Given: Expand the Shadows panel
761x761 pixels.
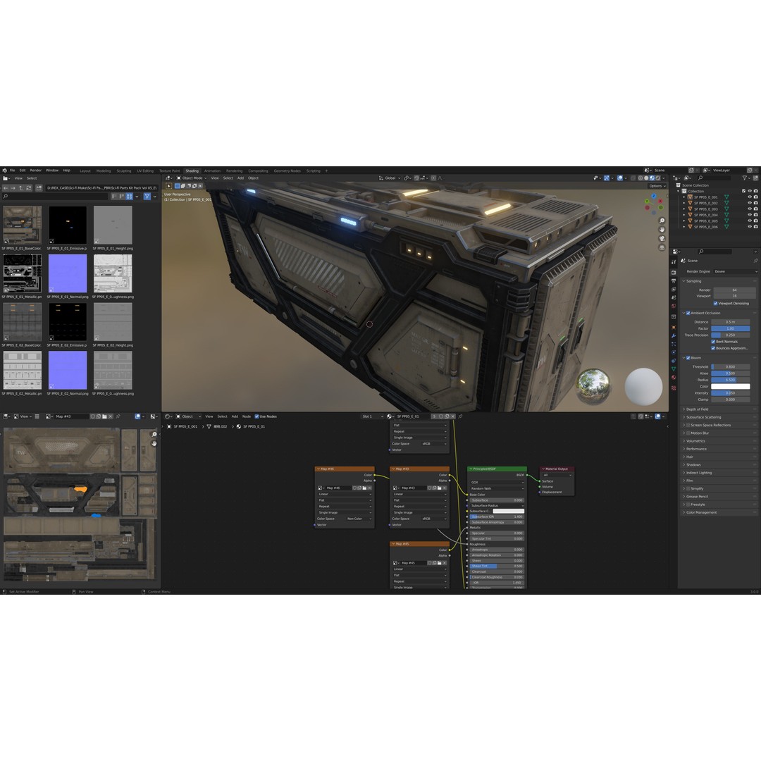Looking at the screenshot, I should [x=693, y=464].
